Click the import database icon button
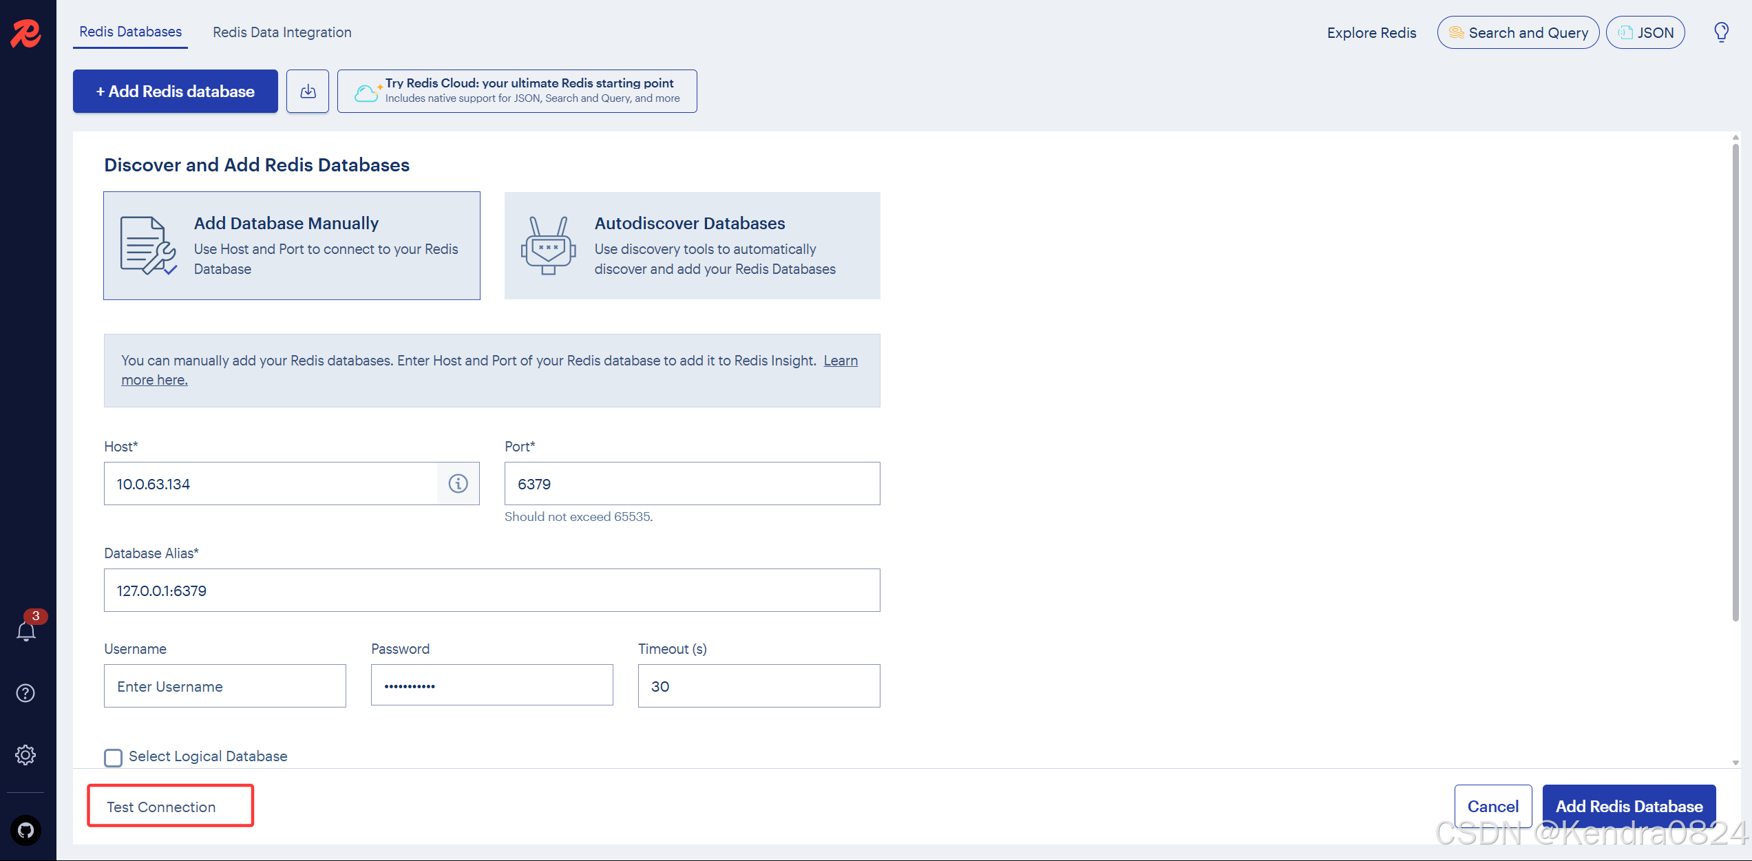The height and width of the screenshot is (861, 1752). click(308, 91)
